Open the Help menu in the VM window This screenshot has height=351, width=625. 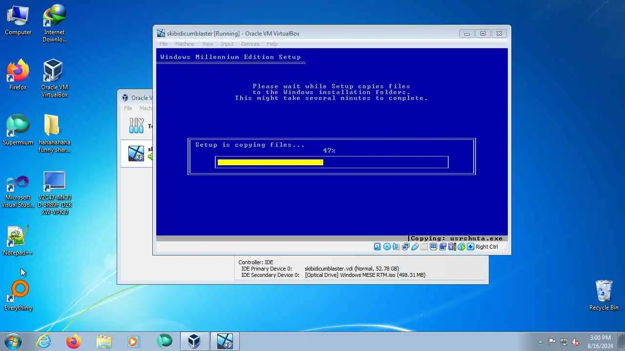click(x=272, y=44)
